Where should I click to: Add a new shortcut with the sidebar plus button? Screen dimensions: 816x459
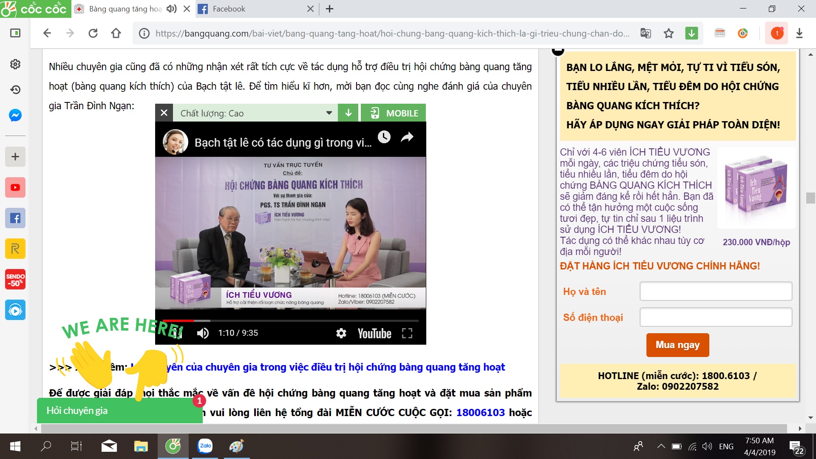pos(15,157)
